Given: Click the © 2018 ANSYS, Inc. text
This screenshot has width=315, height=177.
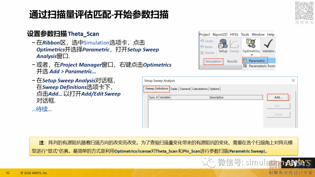Looking at the screenshot, I should tap(34, 173).
